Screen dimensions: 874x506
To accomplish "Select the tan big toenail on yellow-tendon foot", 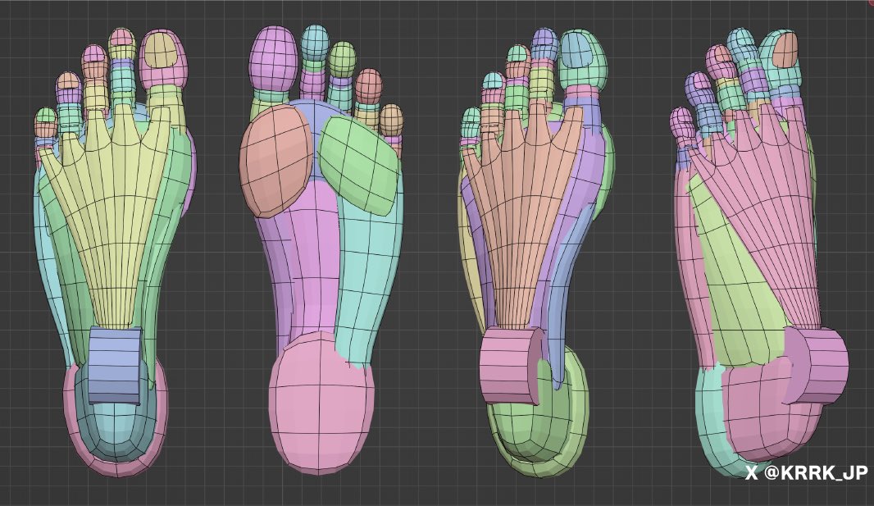I will click(x=161, y=50).
